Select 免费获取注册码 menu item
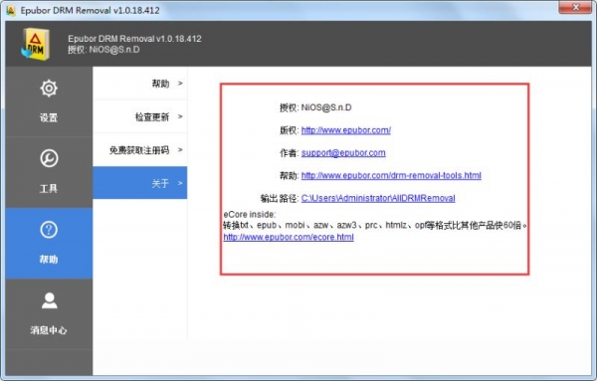 [x=140, y=150]
